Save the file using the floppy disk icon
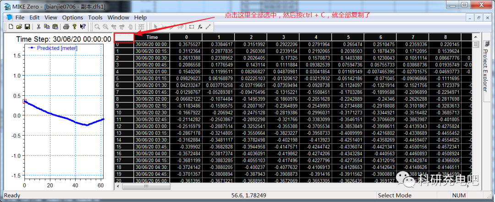This screenshot has width=495, height=202. pyautogui.click(x=27, y=27)
